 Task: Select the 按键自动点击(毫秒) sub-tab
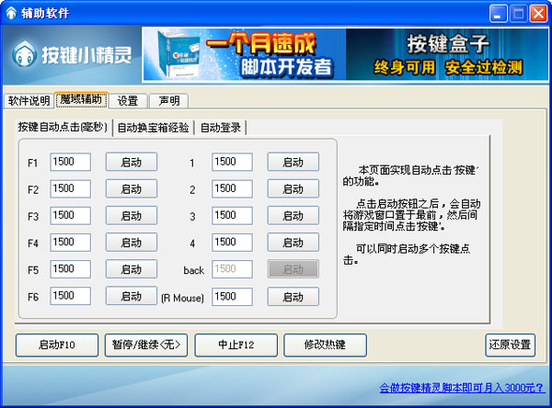point(63,127)
